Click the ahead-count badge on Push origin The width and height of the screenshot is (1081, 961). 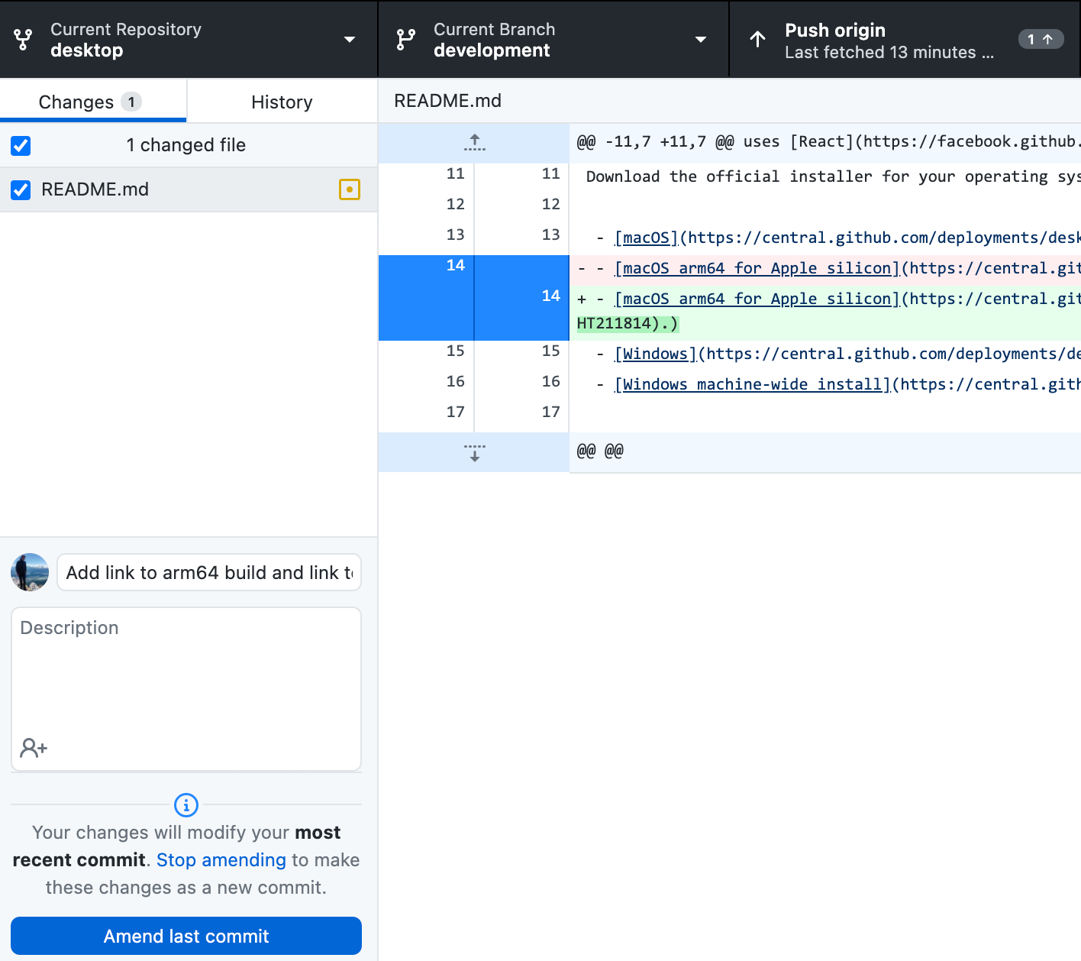pos(1041,39)
